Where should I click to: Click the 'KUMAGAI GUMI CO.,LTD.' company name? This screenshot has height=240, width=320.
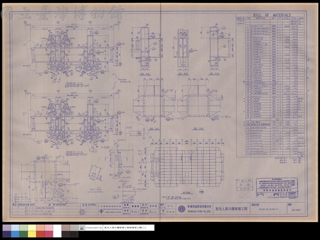(x=199, y=212)
